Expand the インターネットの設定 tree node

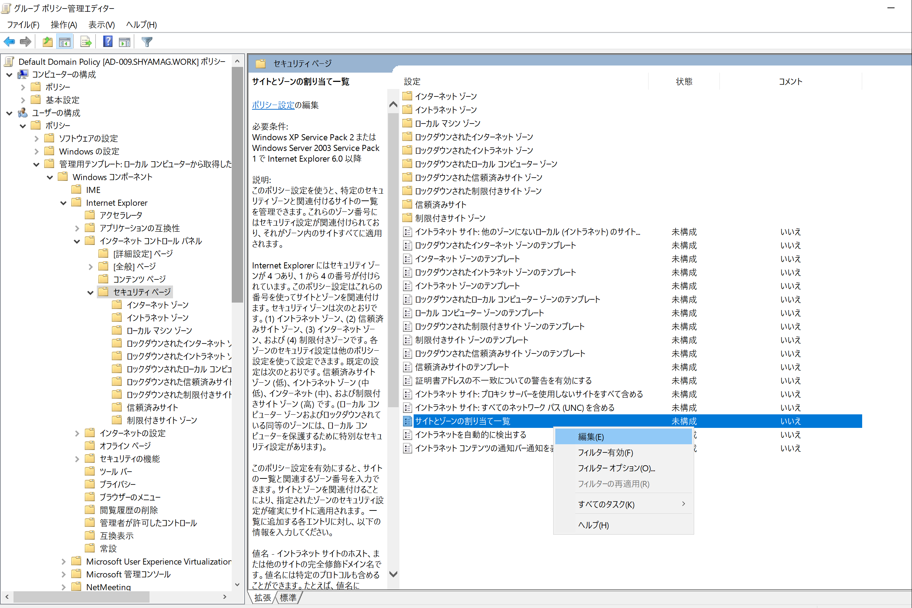(77, 433)
